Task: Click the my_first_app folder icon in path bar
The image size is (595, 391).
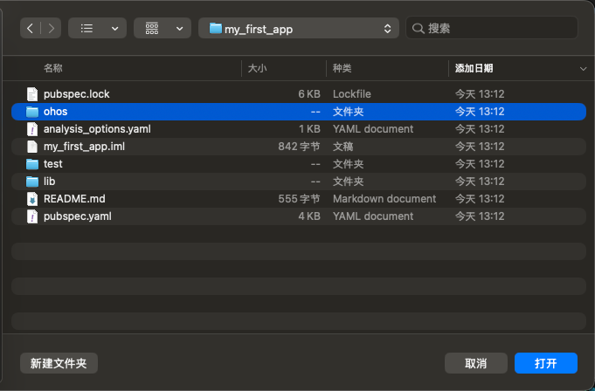Action: pyautogui.click(x=215, y=28)
